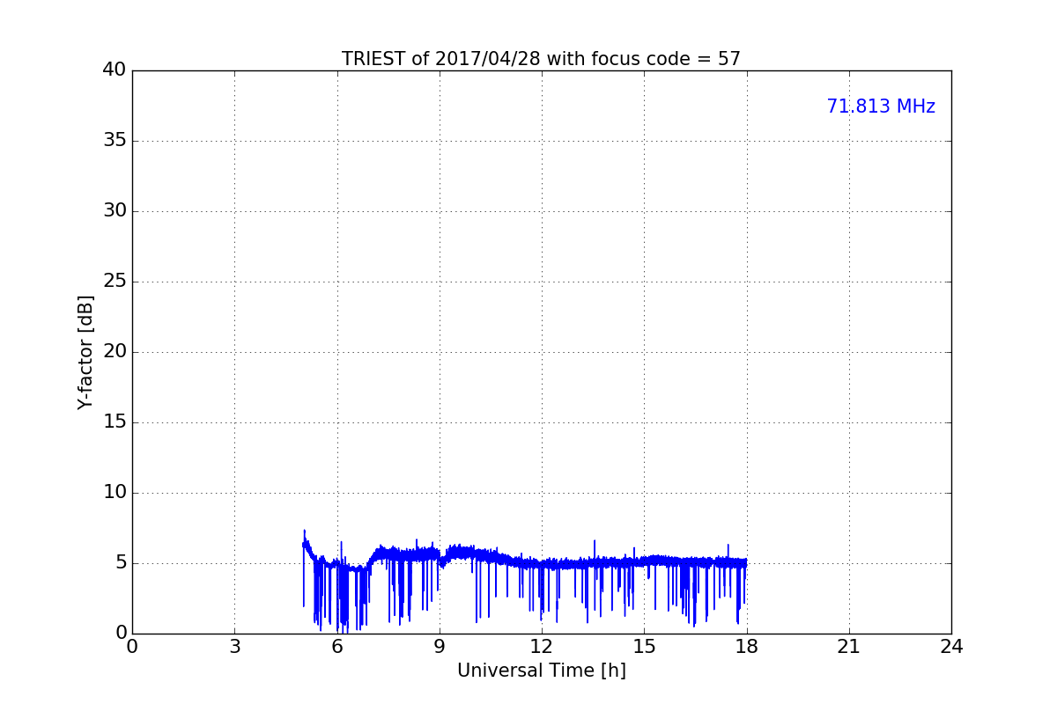
Task: Click the y-axis tick label 10
Action: coord(115,493)
